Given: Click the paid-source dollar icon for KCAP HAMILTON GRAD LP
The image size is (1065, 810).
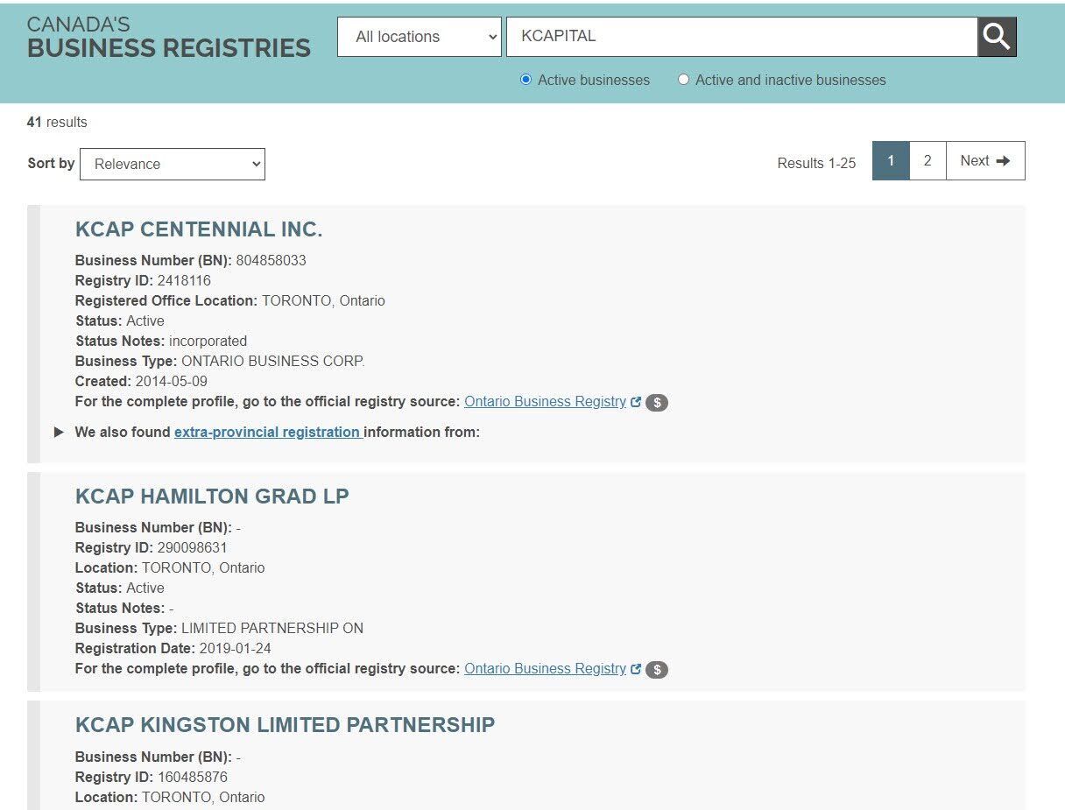Looking at the screenshot, I should [657, 670].
